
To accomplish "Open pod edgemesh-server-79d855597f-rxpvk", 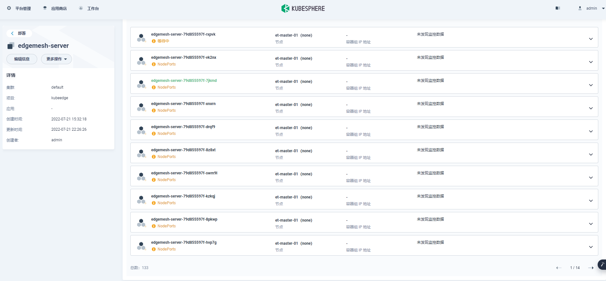I will pyautogui.click(x=183, y=34).
